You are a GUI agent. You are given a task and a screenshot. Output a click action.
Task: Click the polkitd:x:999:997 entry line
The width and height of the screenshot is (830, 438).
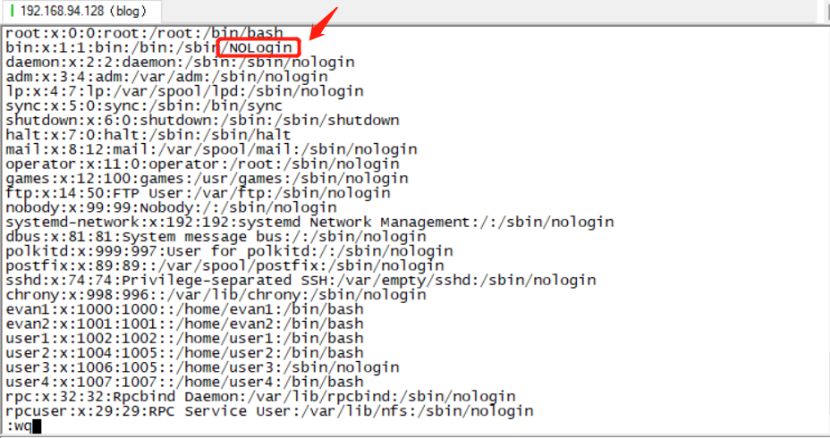click(x=229, y=251)
